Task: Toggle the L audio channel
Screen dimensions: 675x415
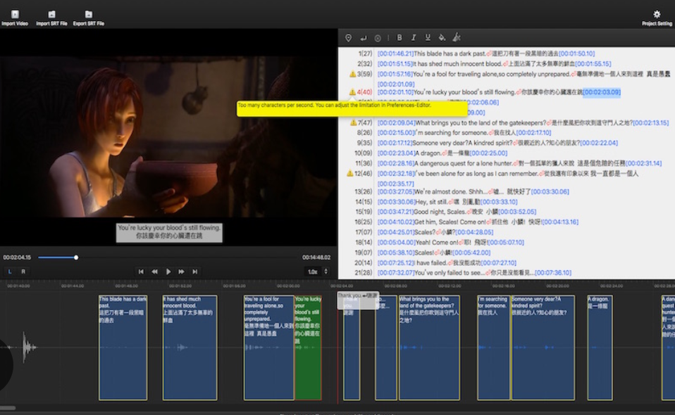Action: (x=10, y=272)
